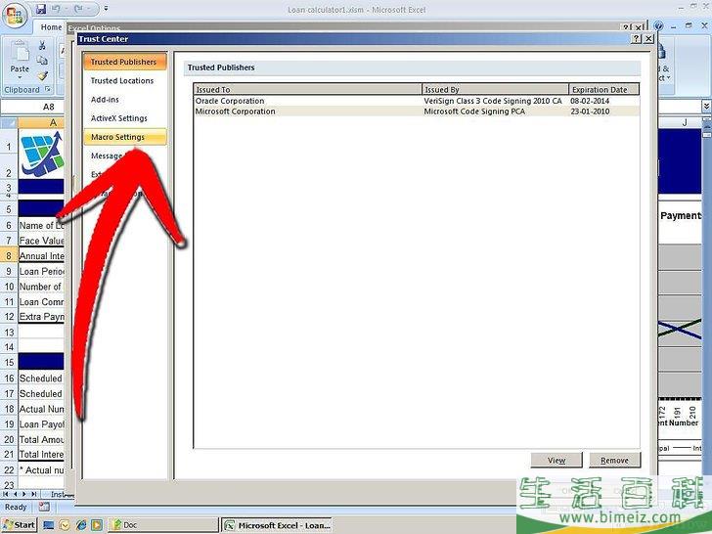Open Customize Quick Access Toolbar dropdown
Viewport: 712px width, 534px height.
point(106,8)
